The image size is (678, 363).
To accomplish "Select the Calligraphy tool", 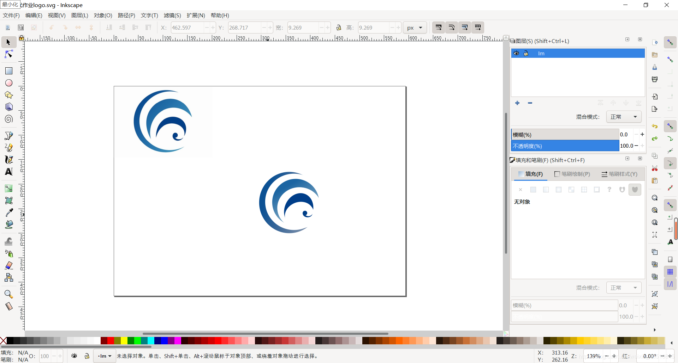I will tap(8, 160).
